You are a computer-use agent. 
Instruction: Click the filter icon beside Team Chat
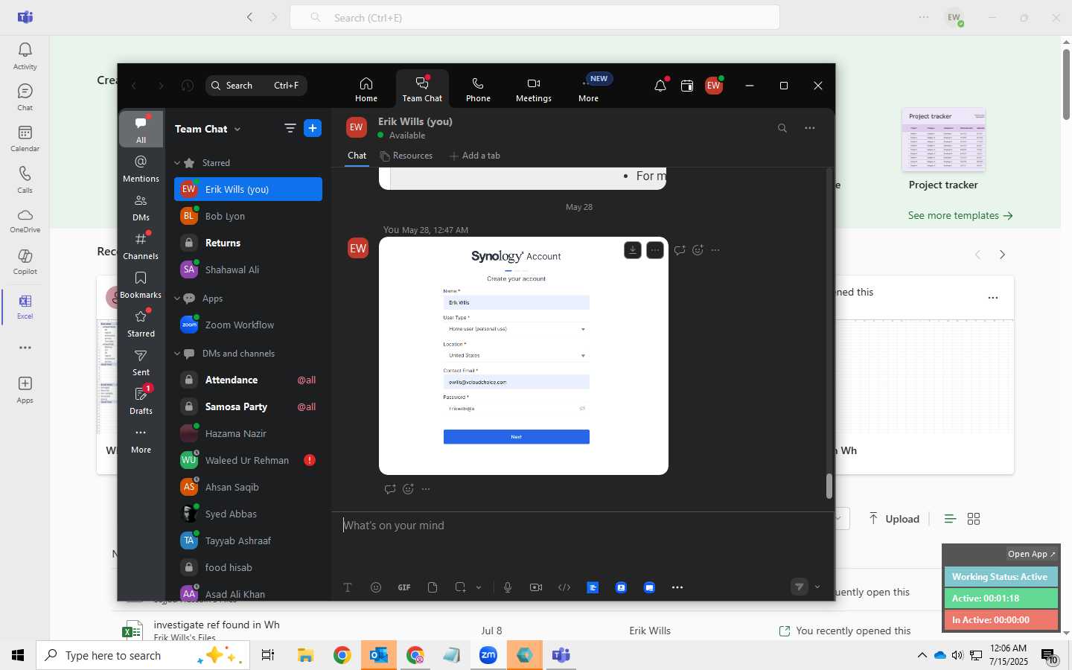290,129
